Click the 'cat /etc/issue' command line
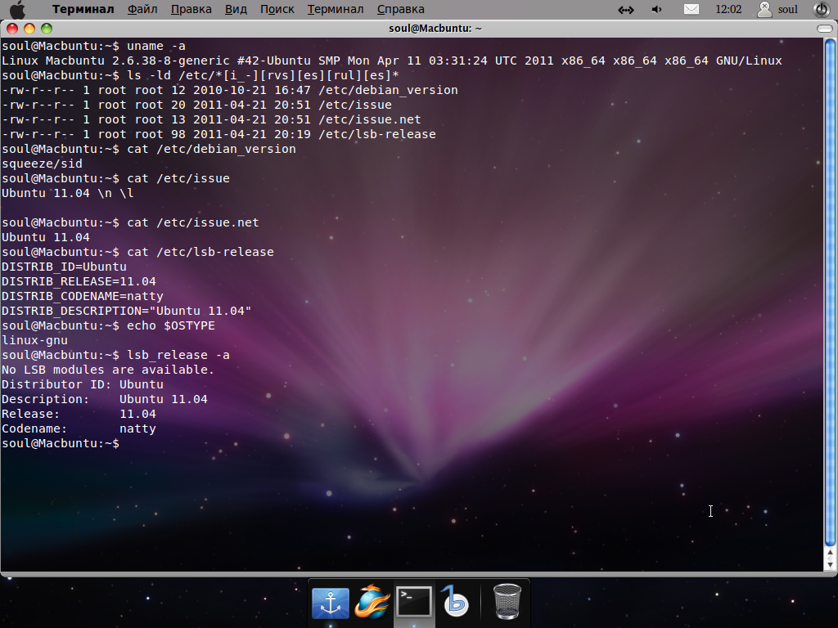Viewport: 838px width, 628px height. [115, 178]
